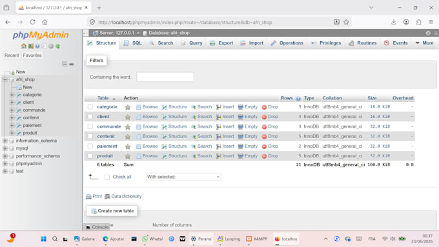Open the More tab dropdown
The height and width of the screenshot is (247, 439).
[x=424, y=43]
